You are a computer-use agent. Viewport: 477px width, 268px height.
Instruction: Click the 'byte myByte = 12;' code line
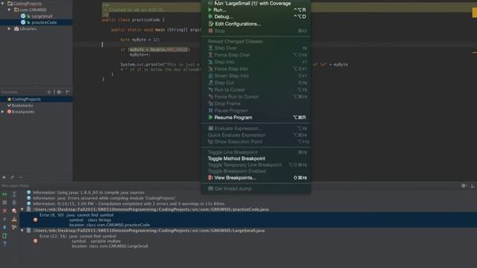point(140,39)
